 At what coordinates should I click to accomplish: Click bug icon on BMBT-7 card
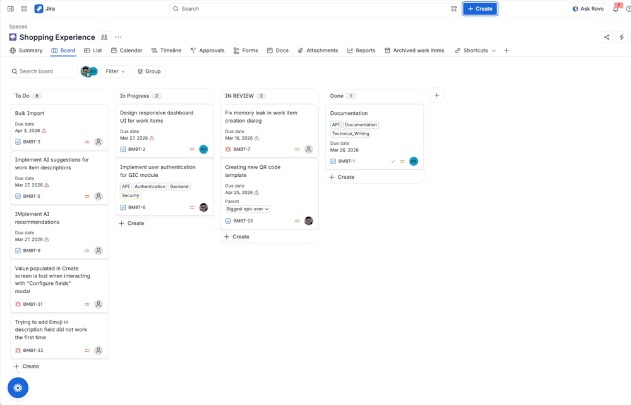228,149
